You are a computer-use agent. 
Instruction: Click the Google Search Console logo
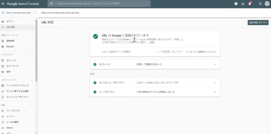[x=23, y=4]
